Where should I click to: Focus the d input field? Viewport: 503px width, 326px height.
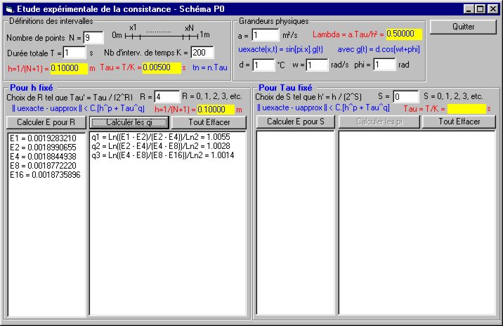pos(263,65)
